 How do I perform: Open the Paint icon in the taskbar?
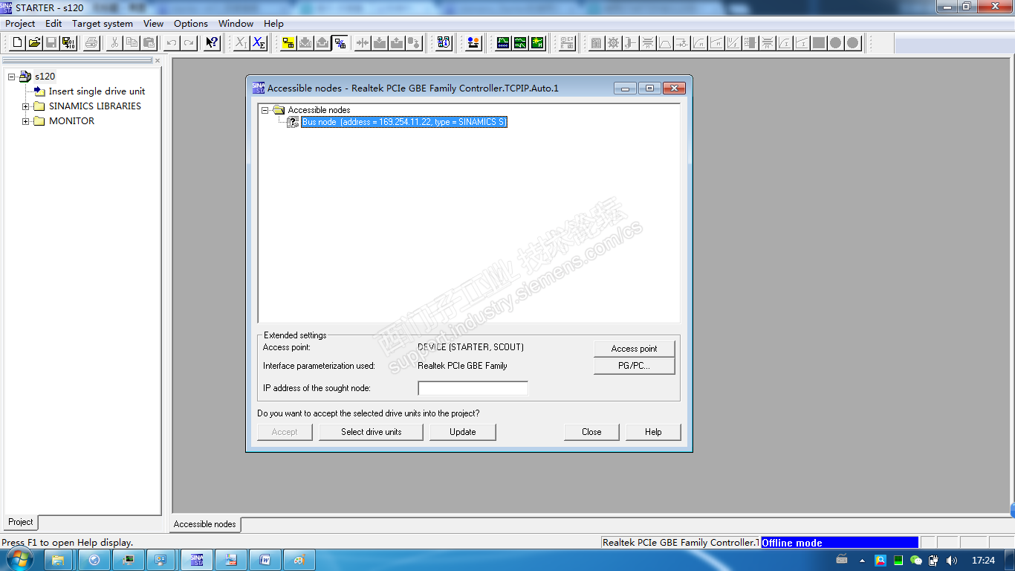(299, 560)
